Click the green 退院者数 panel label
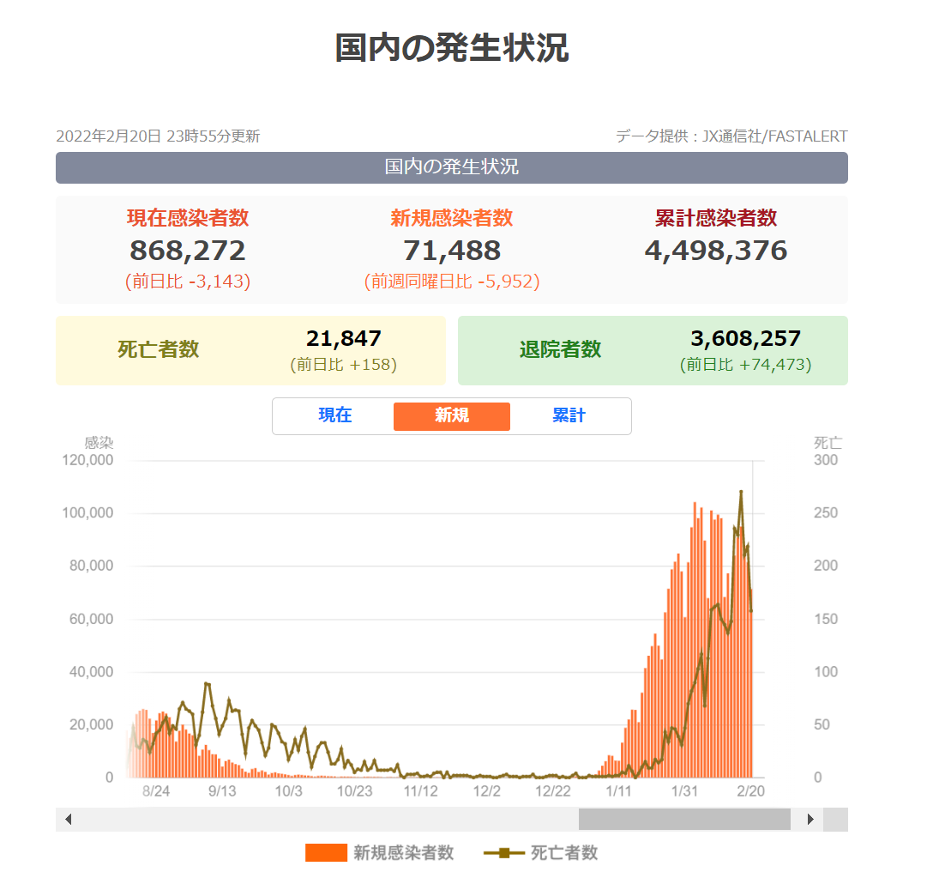Screen dimensions: 927x872 560,350
